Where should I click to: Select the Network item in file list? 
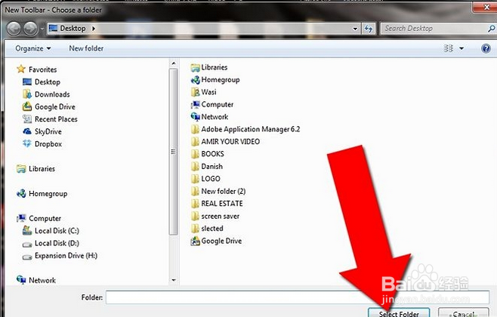[209, 117]
